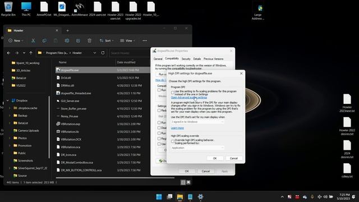Select dogwaffle_threaded.exe in file list
Viewport: 359px width, 202px height.
76,93
